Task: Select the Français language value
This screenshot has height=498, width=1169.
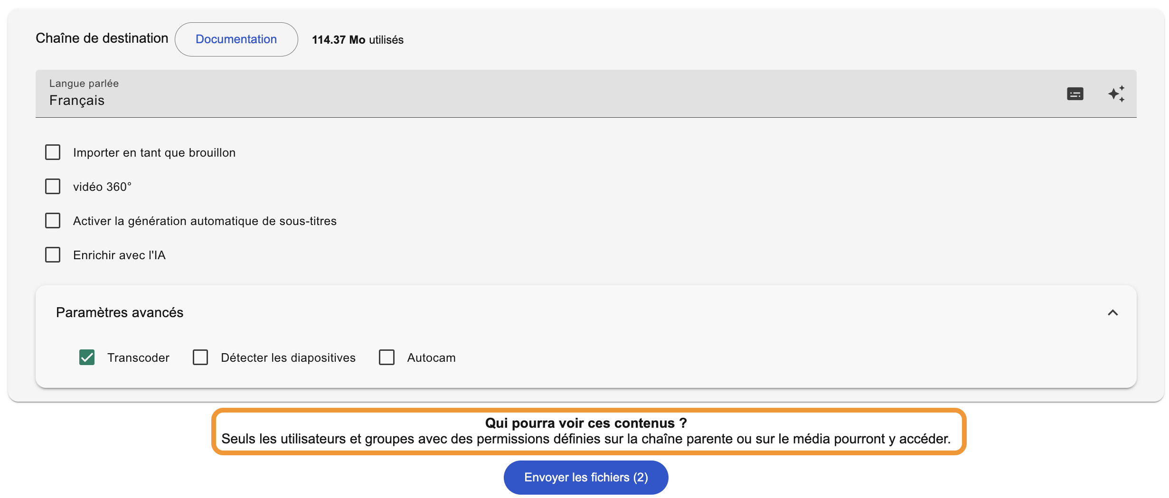Action: pos(77,101)
